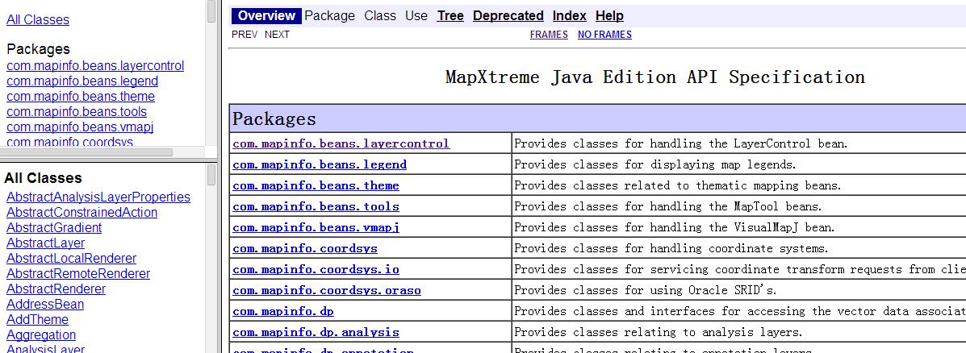Open com.mapinfo.beans.tools in Packages table

point(316,206)
